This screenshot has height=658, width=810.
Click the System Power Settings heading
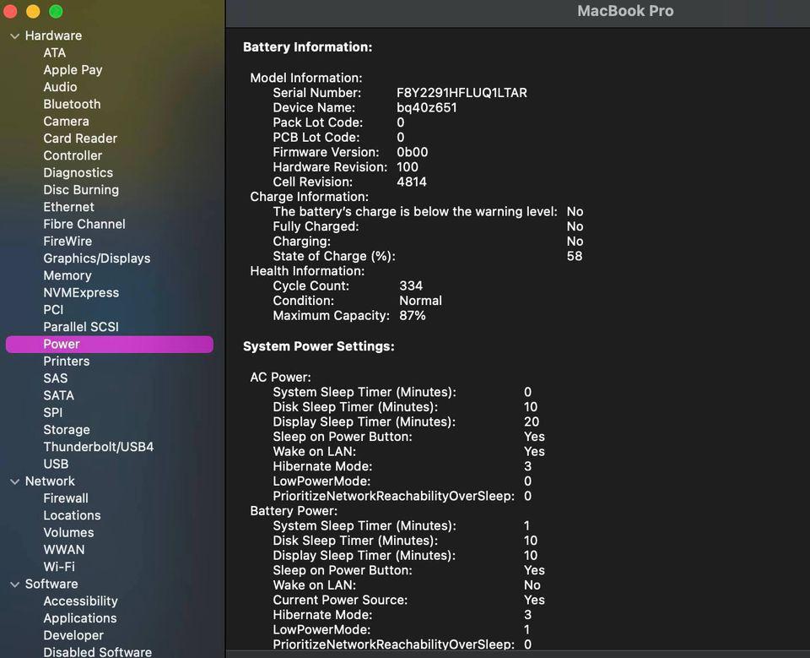coord(319,346)
